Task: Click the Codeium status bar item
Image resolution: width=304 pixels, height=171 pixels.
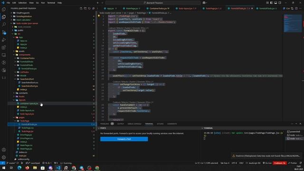Action: point(280,163)
